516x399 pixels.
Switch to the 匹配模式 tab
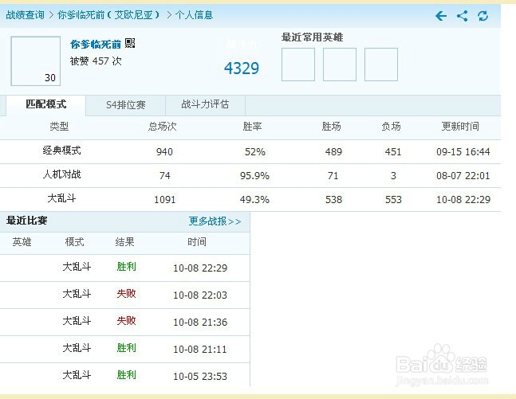[x=46, y=104]
